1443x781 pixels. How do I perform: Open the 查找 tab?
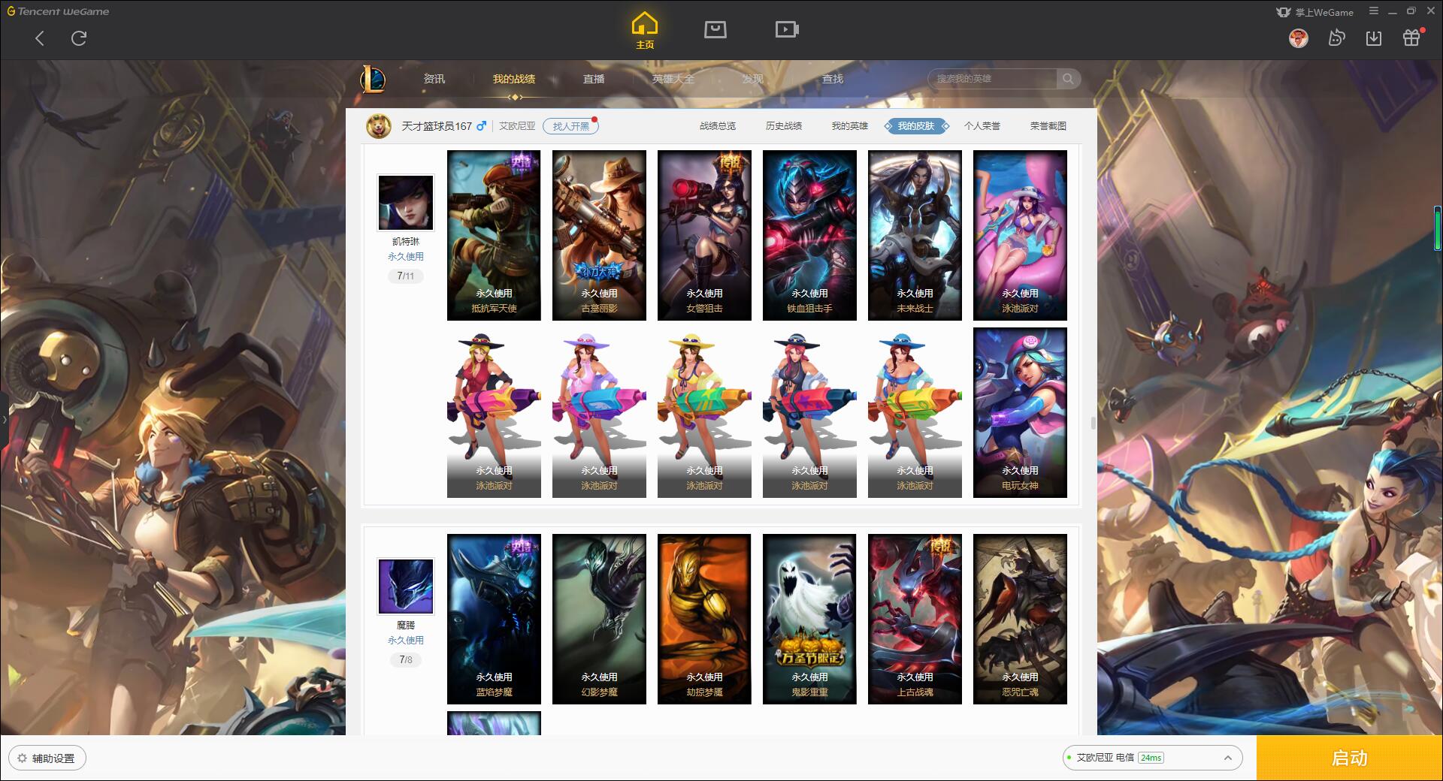point(833,79)
